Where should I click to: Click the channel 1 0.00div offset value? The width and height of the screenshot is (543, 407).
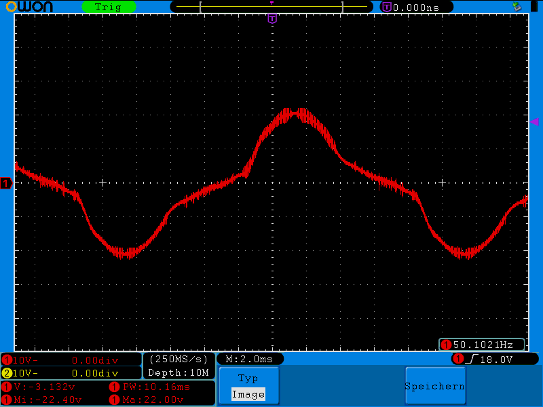(x=95, y=360)
